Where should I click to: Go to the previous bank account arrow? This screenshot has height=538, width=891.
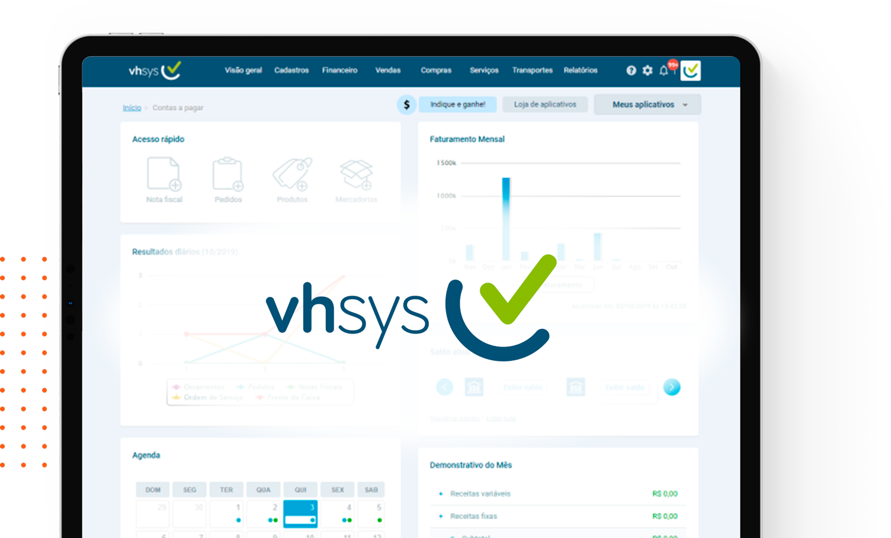point(445,388)
